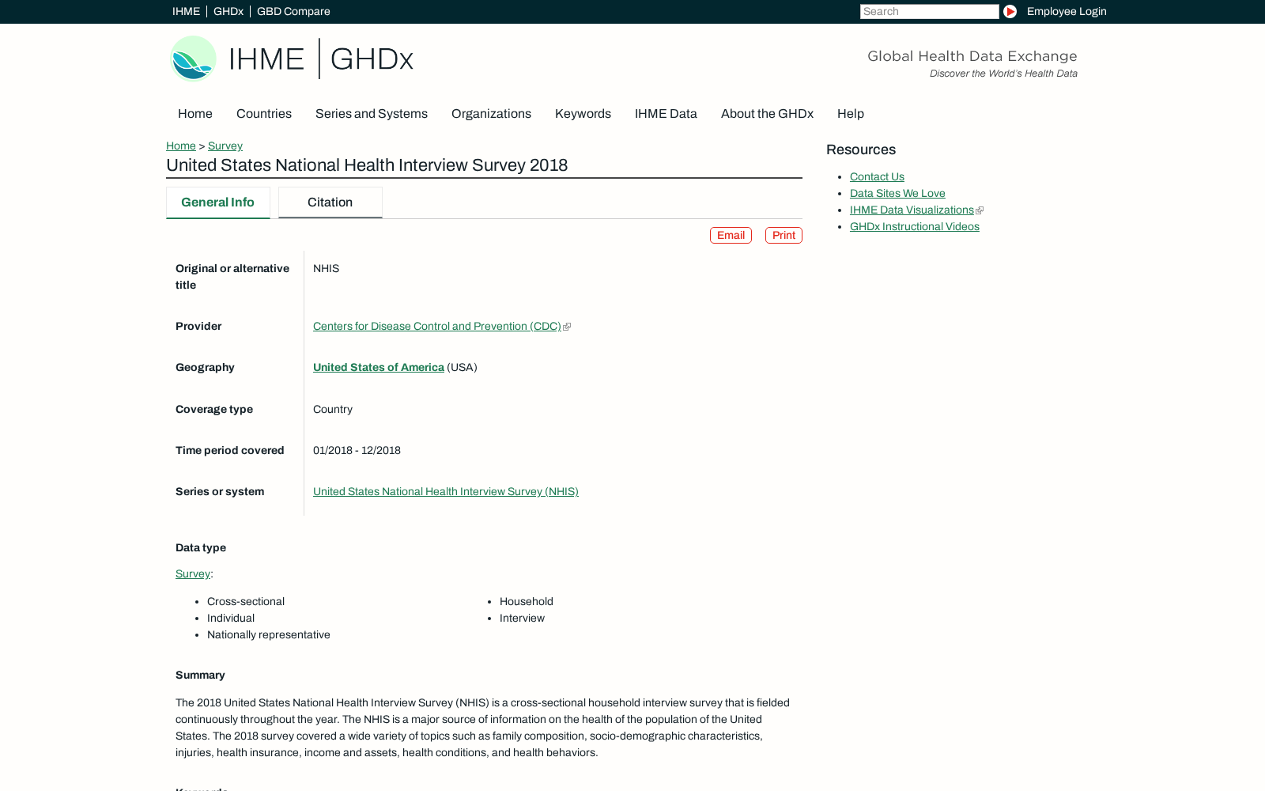This screenshot has height=791, width=1265.
Task: Open the NHIS series link
Action: point(446,491)
